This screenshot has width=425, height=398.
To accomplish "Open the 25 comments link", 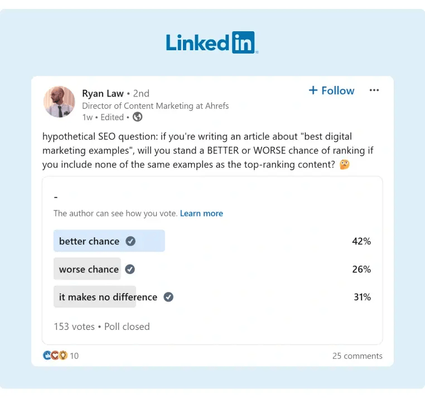I will tap(358, 356).
